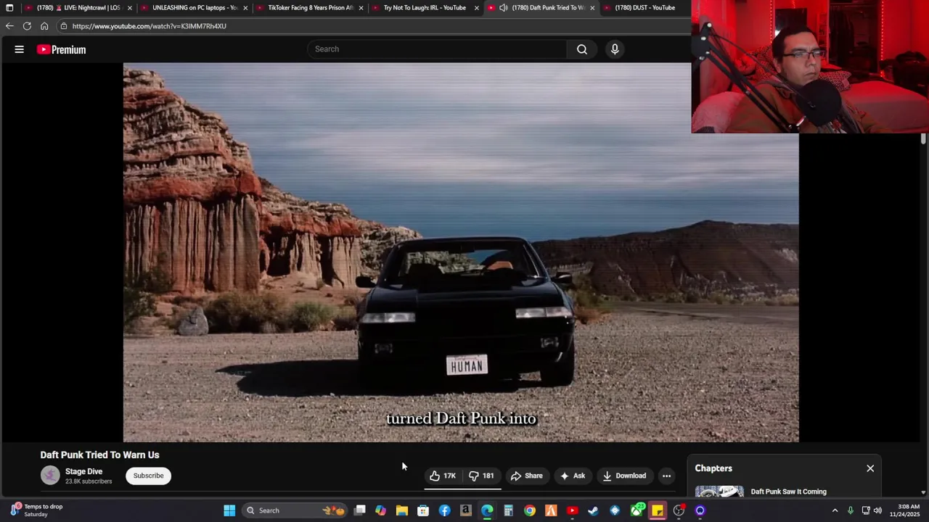Focus the browser URL address bar
Viewport: 929px width, 522px height.
[x=149, y=26]
